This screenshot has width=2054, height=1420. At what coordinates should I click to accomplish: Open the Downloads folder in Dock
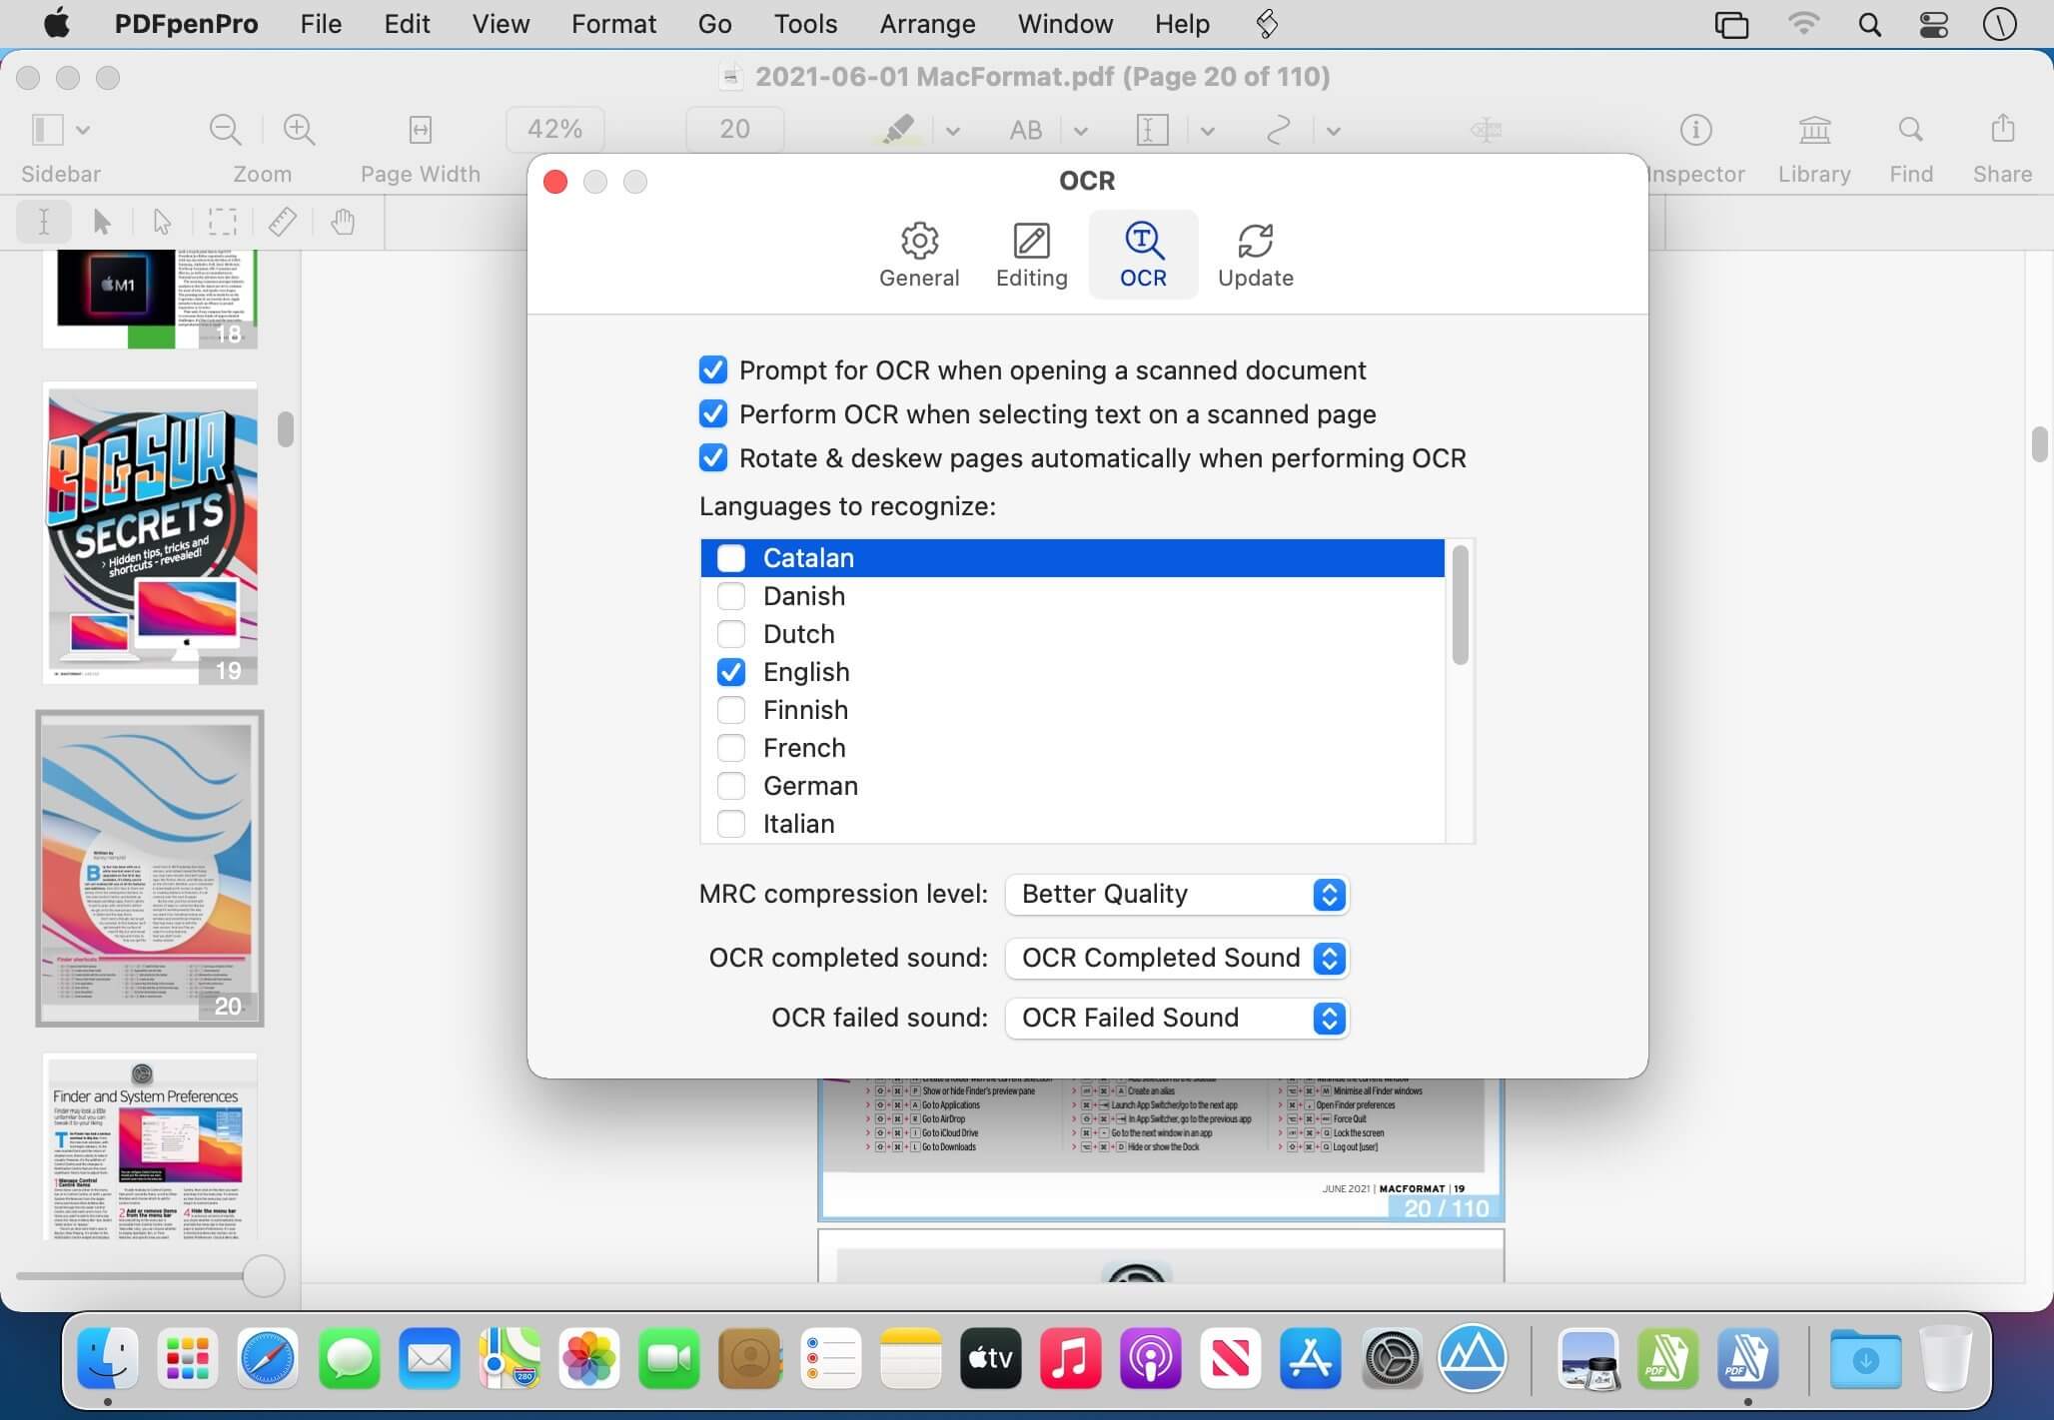point(1865,1358)
